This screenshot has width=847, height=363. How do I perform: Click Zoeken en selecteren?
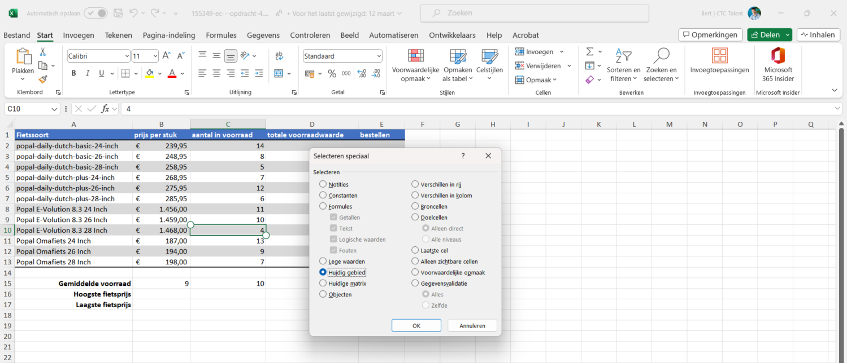tap(661, 65)
